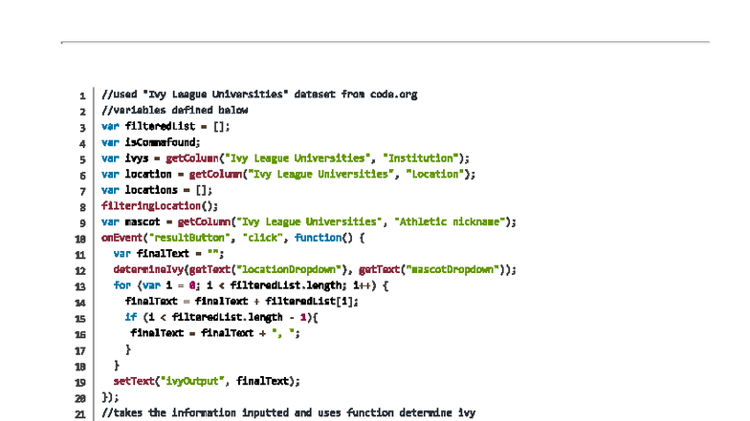Screen dimensions: 750x421
Task: Click the closing "});" on line 20
Action: (110, 397)
